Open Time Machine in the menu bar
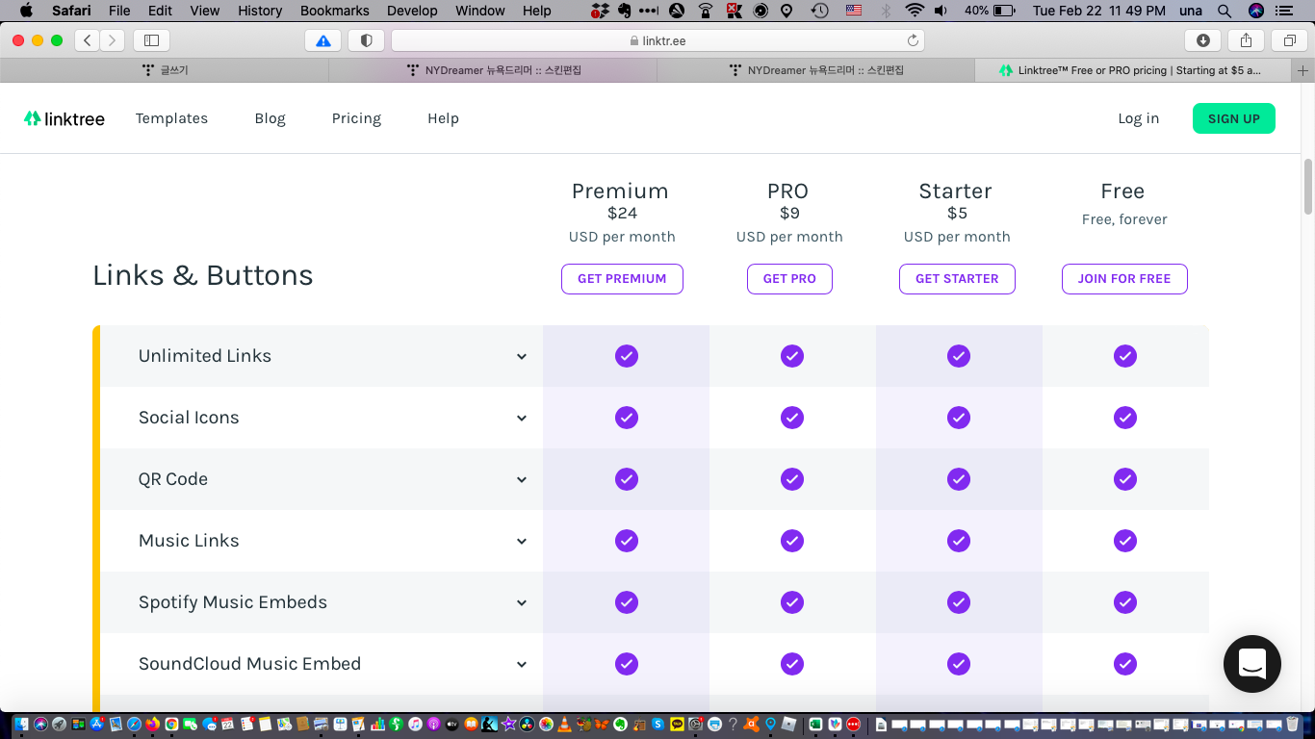 pos(820,11)
